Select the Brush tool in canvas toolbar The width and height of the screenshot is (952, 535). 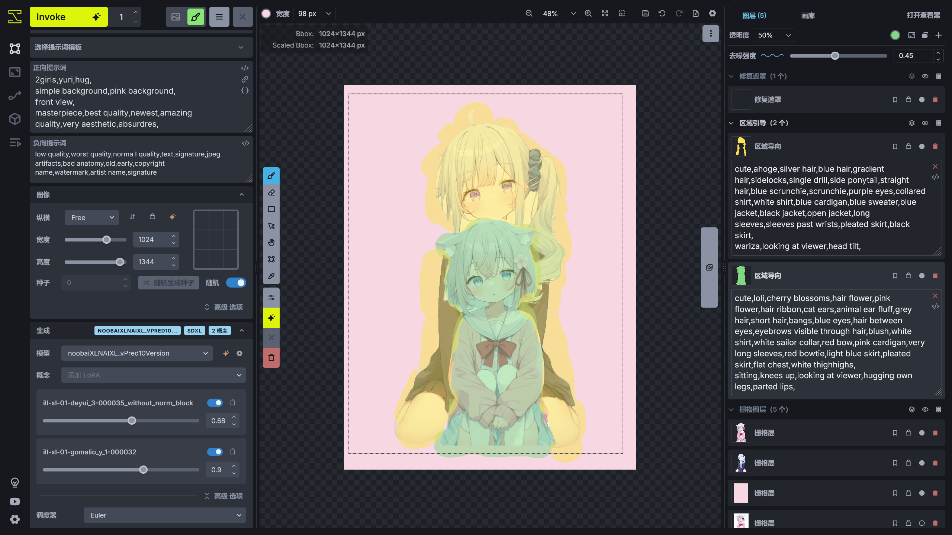271,176
